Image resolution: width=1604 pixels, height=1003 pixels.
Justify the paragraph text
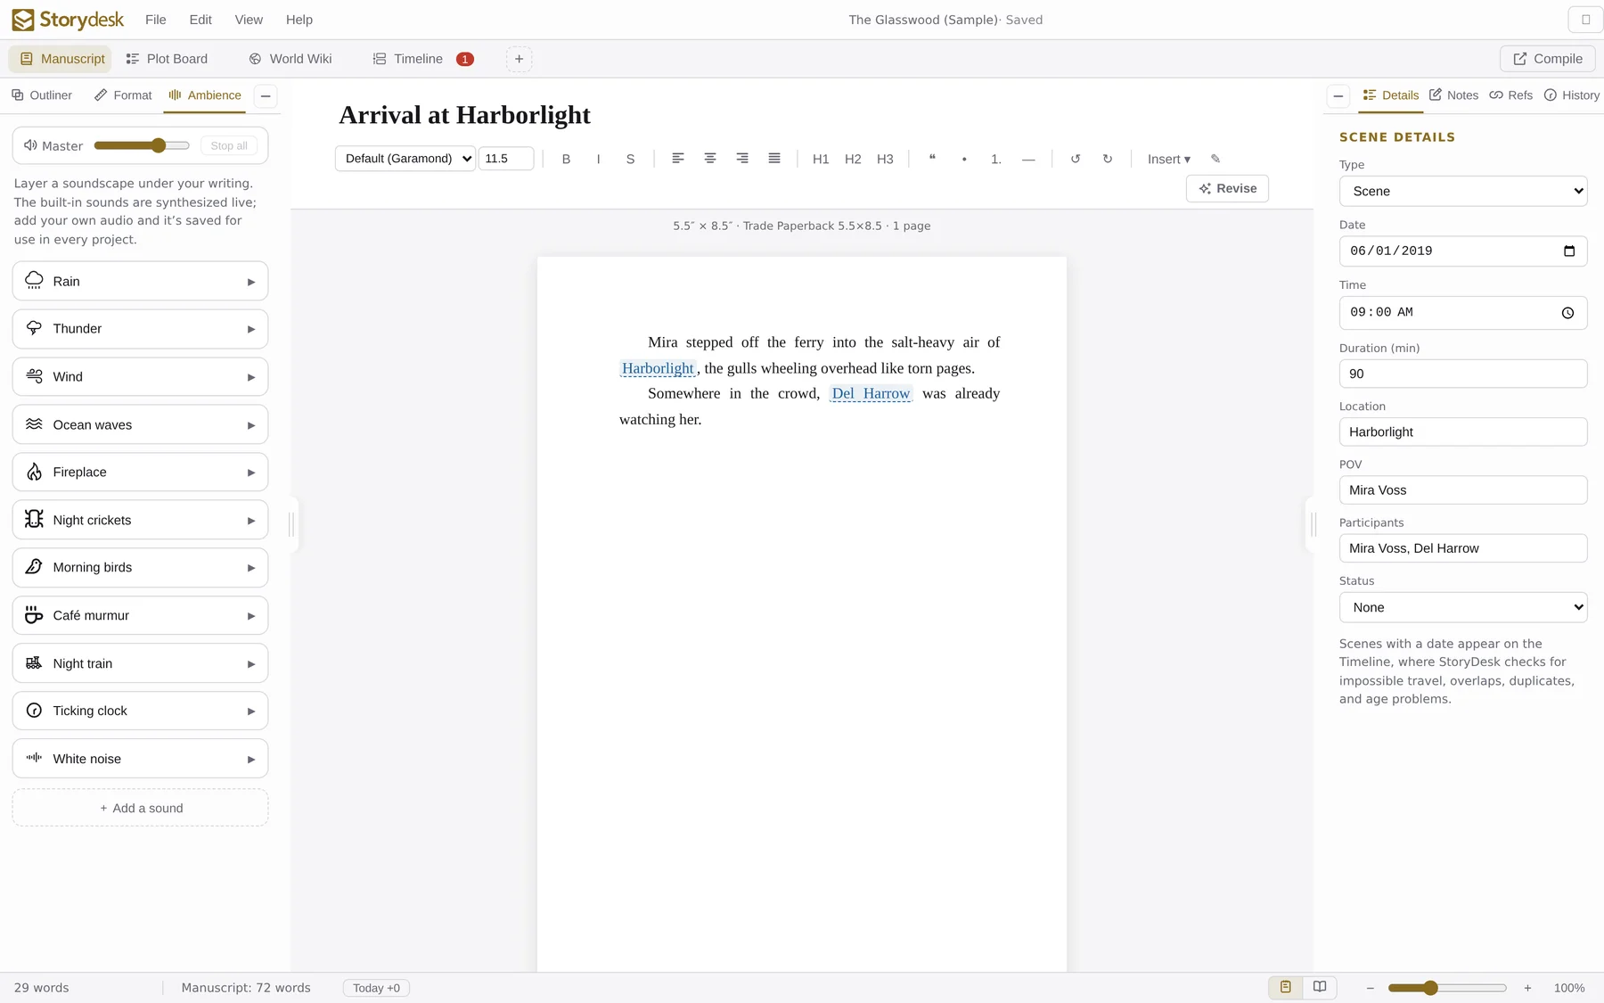[774, 159]
